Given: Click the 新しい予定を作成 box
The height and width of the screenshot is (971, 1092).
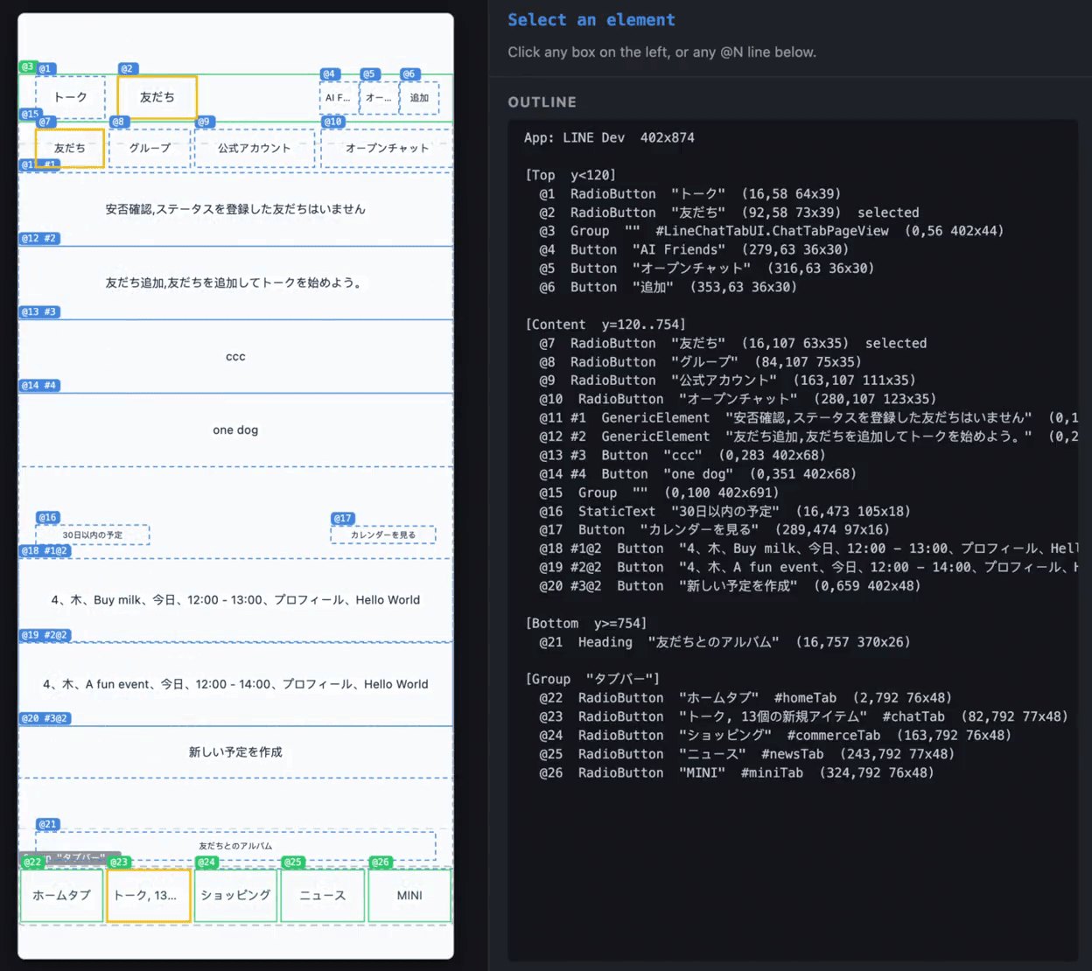Looking at the screenshot, I should point(235,752).
